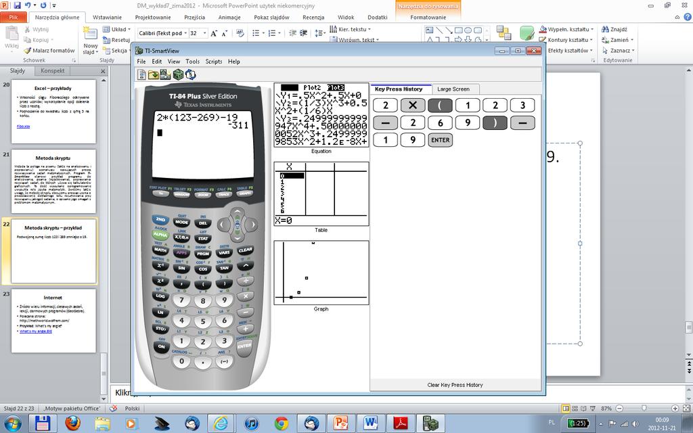Click the calculator plus key
Image resolution: width=693 pixels, height=433 pixels.
(x=245, y=328)
